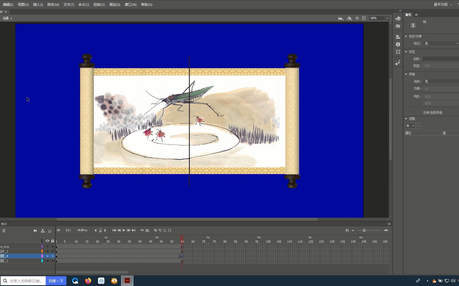This screenshot has height=286, width=459.
Task: Open Firefox from the taskbar
Action: point(88,281)
